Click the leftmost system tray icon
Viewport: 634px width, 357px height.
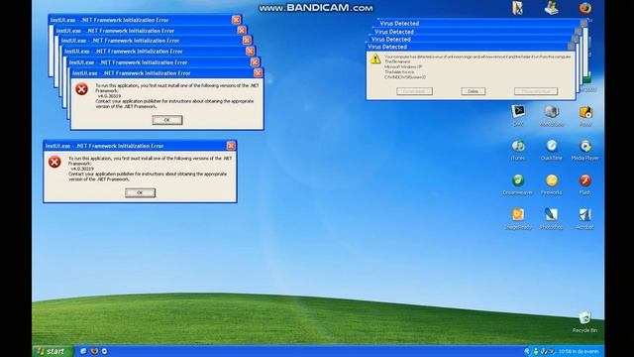[527, 351]
